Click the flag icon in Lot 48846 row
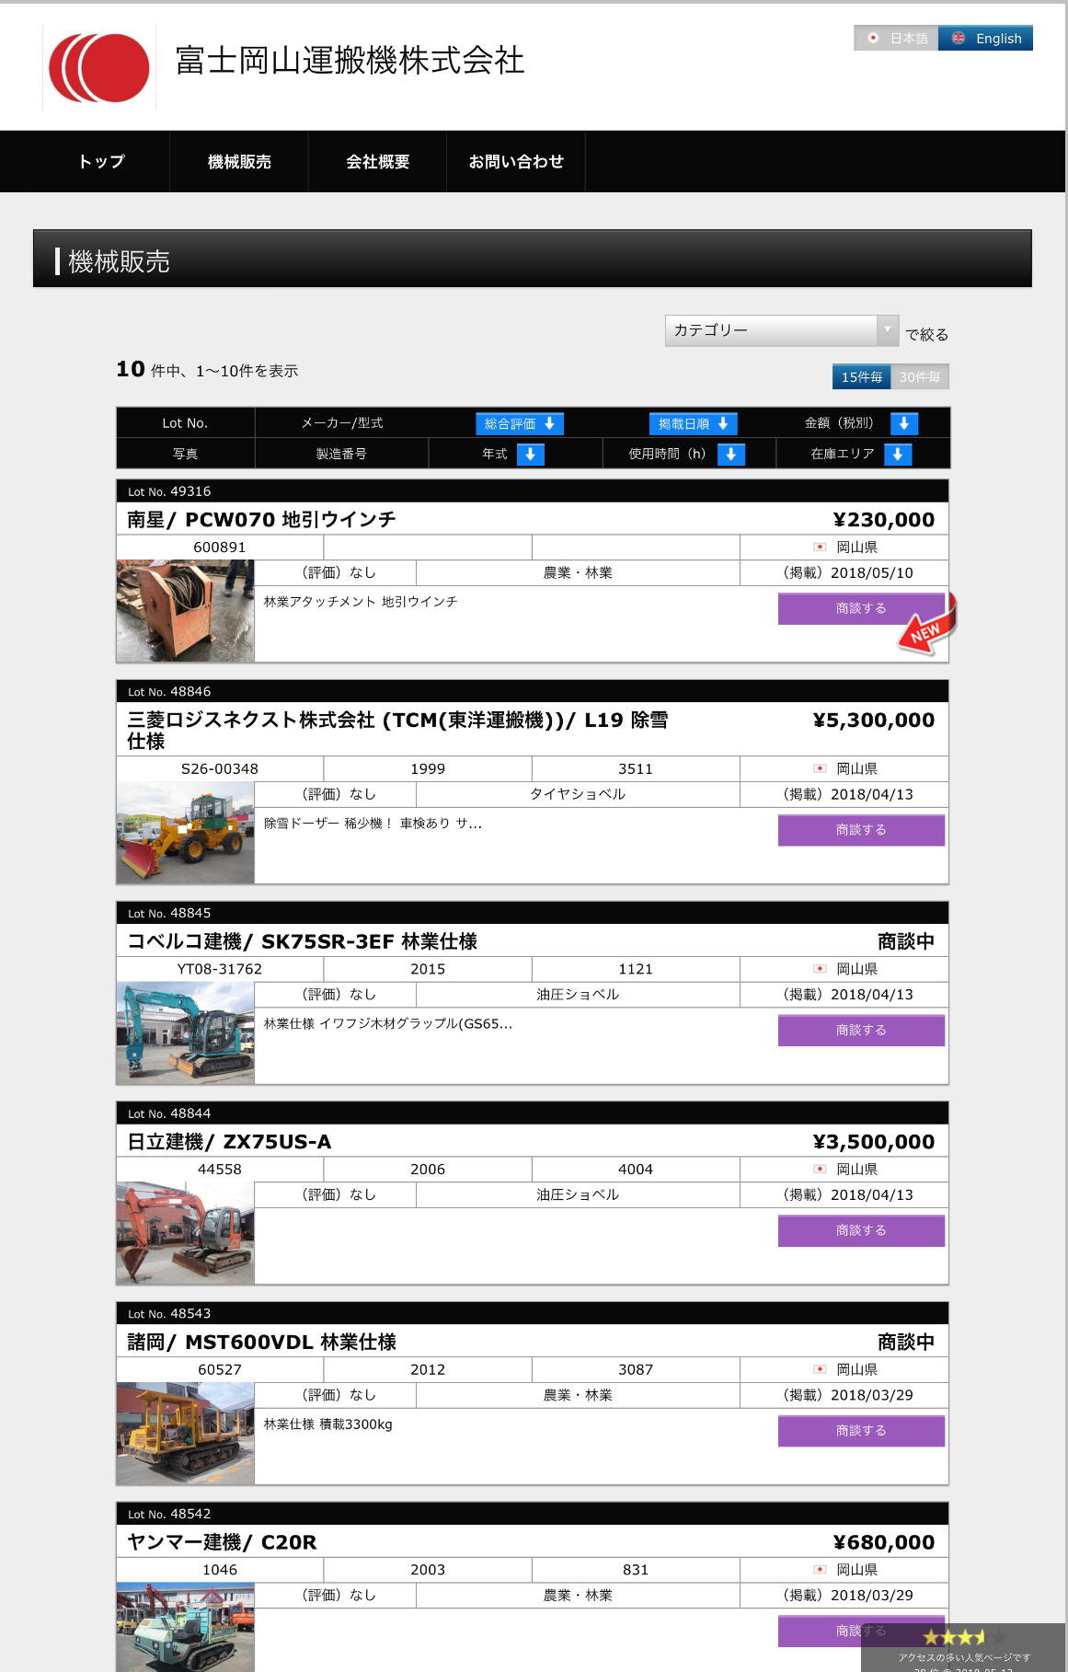Image resolution: width=1068 pixels, height=1672 pixels. coord(820,768)
